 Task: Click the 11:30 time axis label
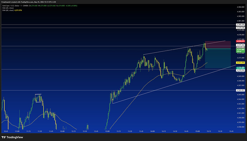[x=40, y=131]
